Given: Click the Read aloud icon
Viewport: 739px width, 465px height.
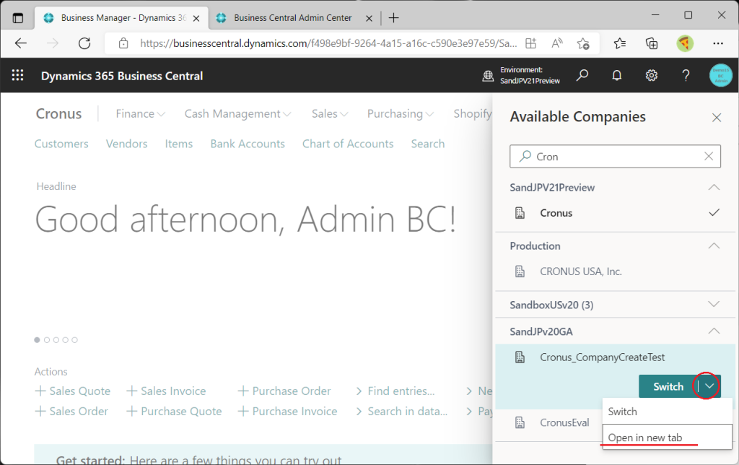Looking at the screenshot, I should click(x=557, y=43).
